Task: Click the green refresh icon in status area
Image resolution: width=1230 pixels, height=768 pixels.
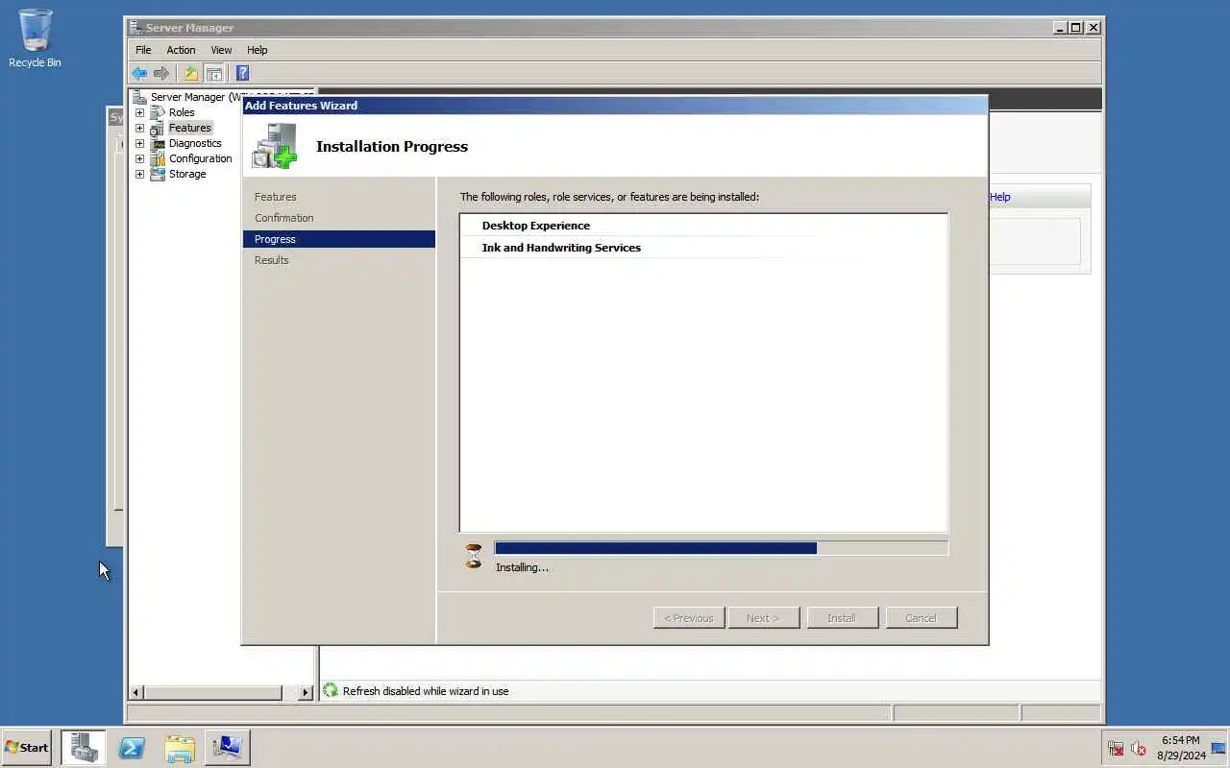Action: pos(331,690)
